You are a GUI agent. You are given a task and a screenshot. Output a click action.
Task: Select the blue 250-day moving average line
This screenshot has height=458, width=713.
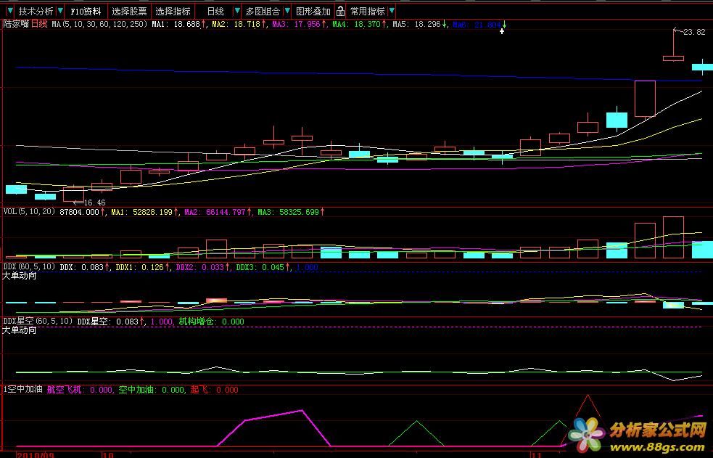(x=359, y=75)
